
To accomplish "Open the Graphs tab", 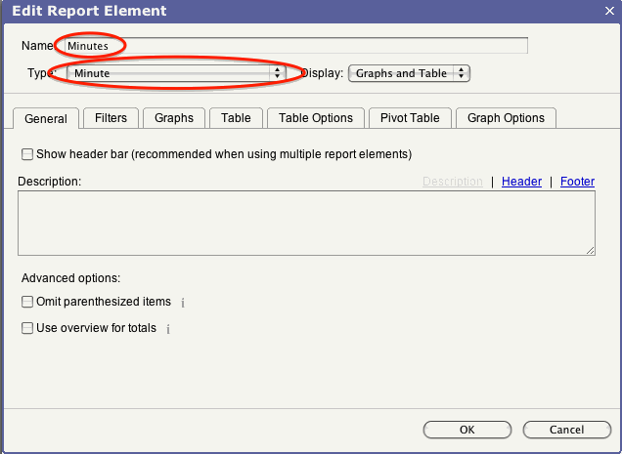I will (x=174, y=118).
